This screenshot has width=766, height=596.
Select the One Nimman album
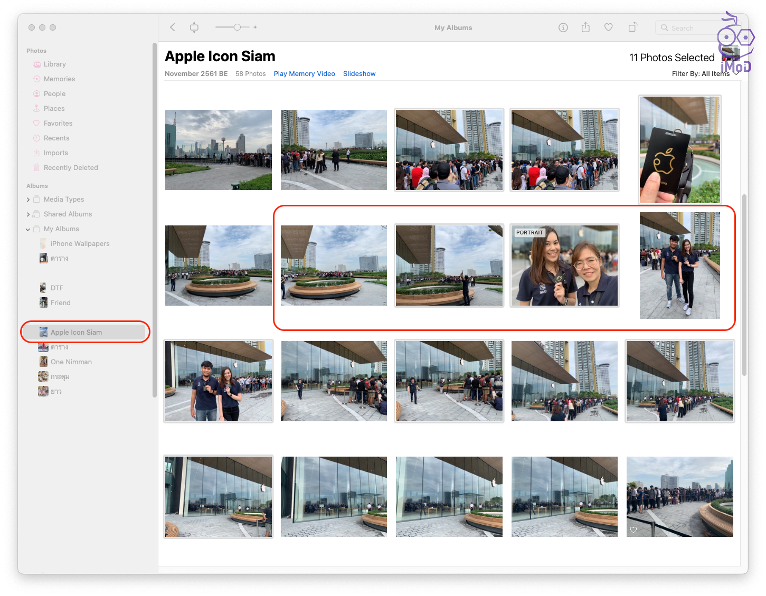coord(71,362)
